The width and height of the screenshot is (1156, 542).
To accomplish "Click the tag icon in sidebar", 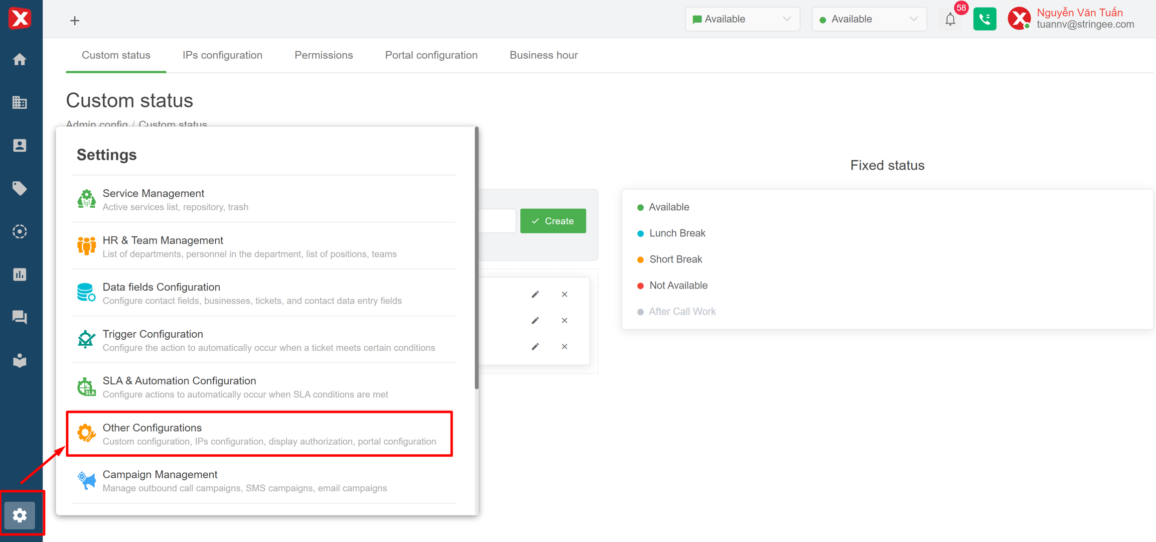I will pos(20,189).
